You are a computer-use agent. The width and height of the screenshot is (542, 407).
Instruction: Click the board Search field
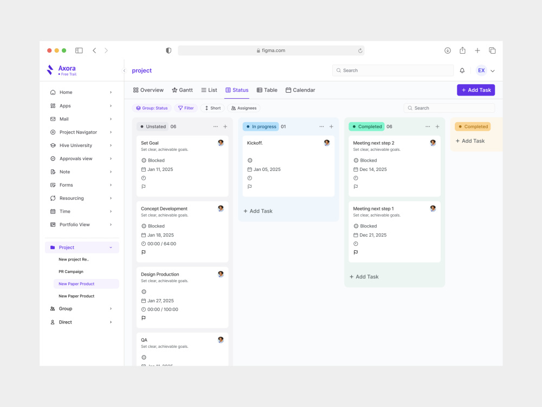click(x=449, y=109)
